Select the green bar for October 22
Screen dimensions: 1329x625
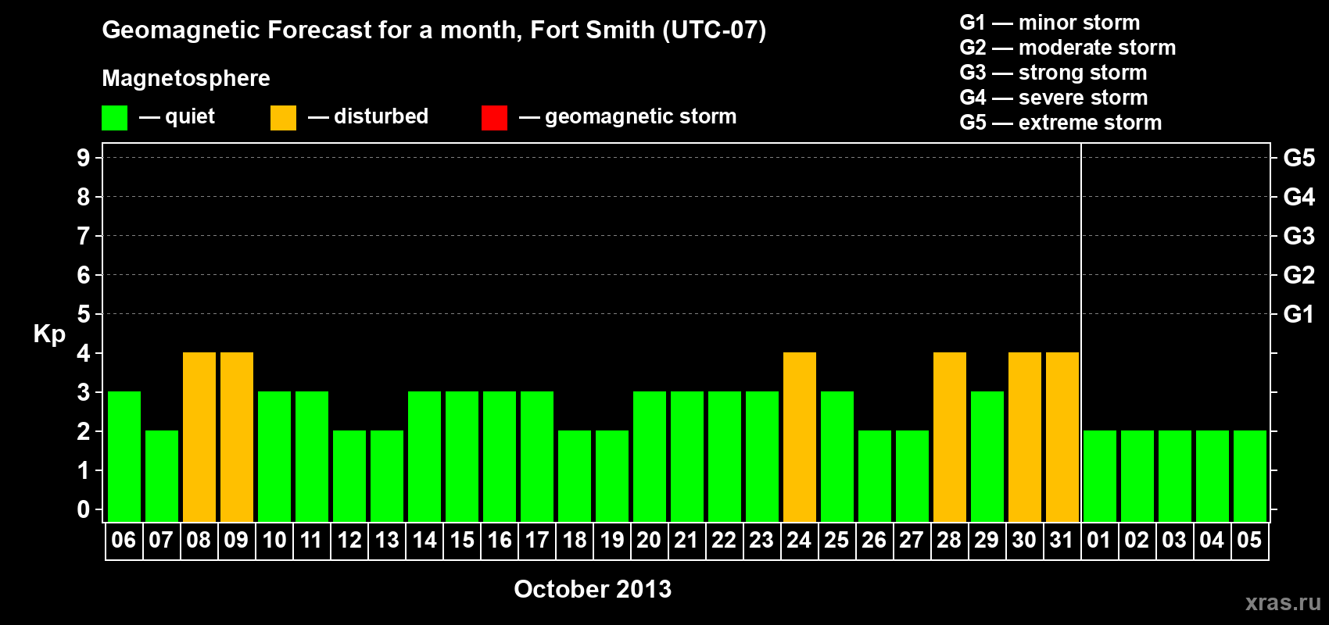[725, 456]
